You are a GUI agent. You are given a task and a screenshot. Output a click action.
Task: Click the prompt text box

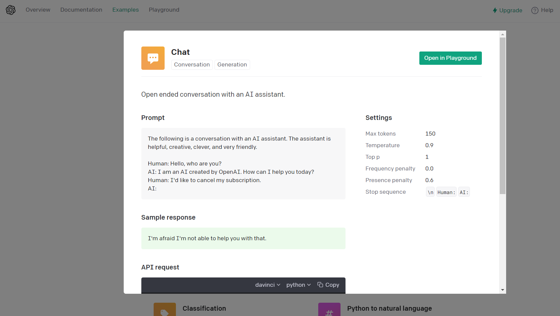coord(243,163)
